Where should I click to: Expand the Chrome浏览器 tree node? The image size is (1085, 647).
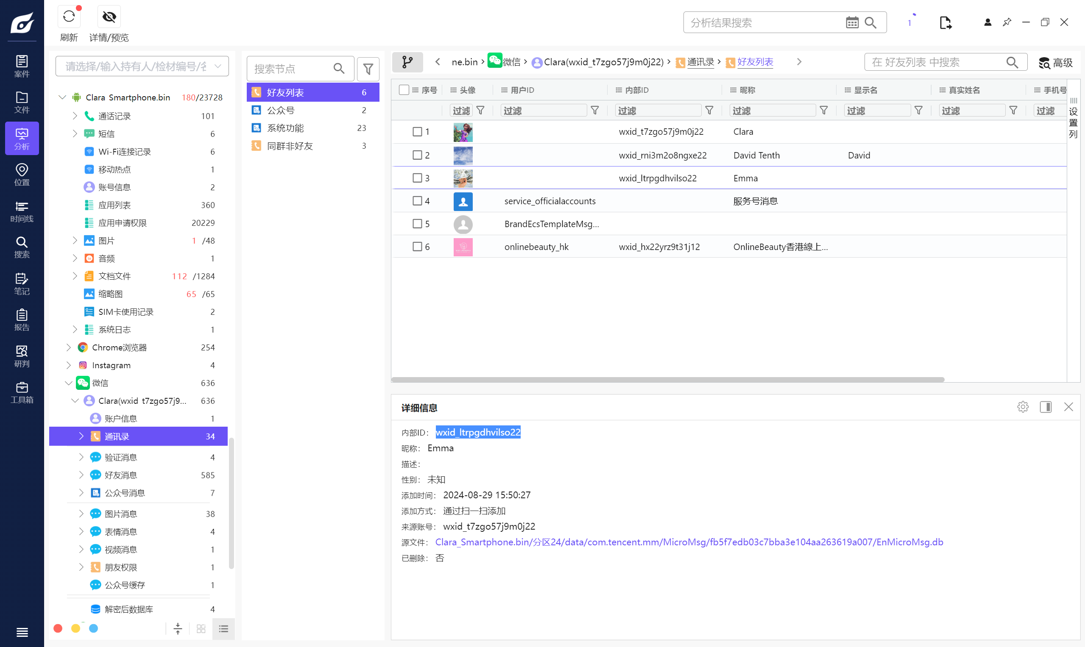tap(69, 347)
